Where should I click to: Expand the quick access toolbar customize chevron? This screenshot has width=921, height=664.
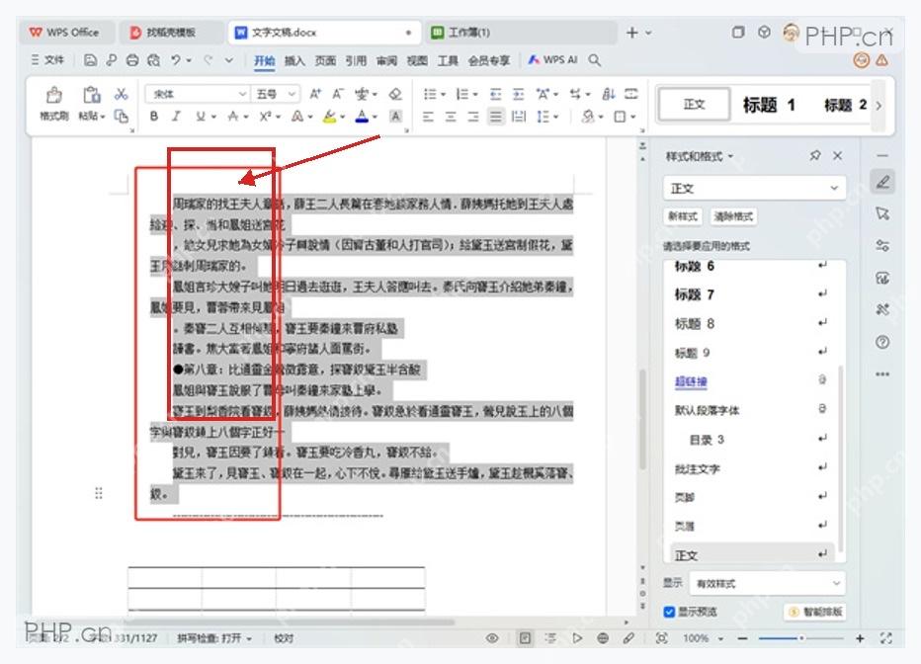coord(229,60)
